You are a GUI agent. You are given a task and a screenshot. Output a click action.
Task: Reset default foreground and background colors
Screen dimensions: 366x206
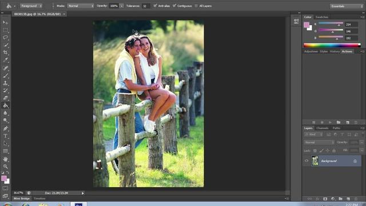tap(2, 172)
